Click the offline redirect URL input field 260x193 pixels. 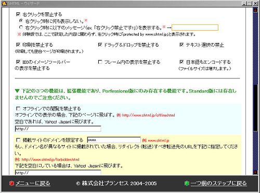(58, 129)
